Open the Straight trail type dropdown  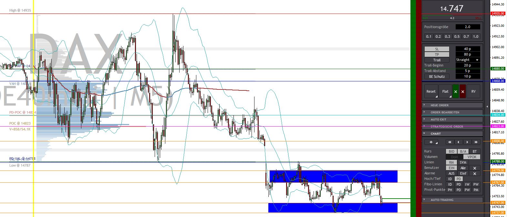coord(468,60)
